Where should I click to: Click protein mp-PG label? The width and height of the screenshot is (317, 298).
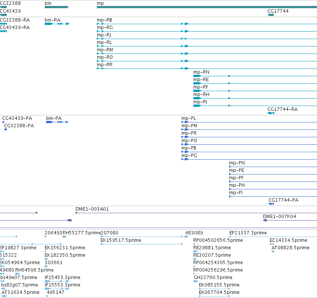pyautogui.click(x=189, y=156)
